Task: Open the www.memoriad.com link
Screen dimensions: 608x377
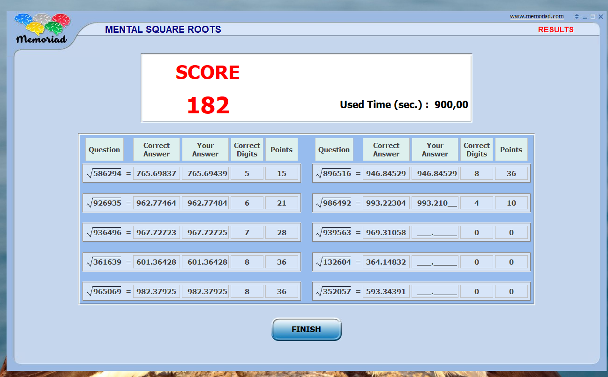Action: coord(537,16)
